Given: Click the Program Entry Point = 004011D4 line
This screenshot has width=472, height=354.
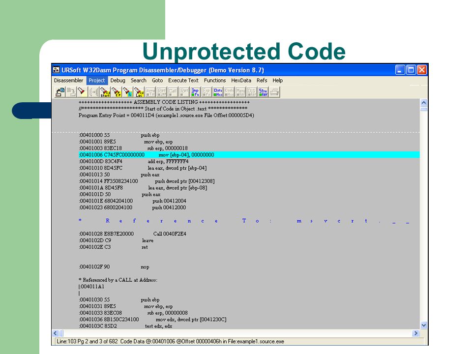Looking at the screenshot, I should 167,115.
